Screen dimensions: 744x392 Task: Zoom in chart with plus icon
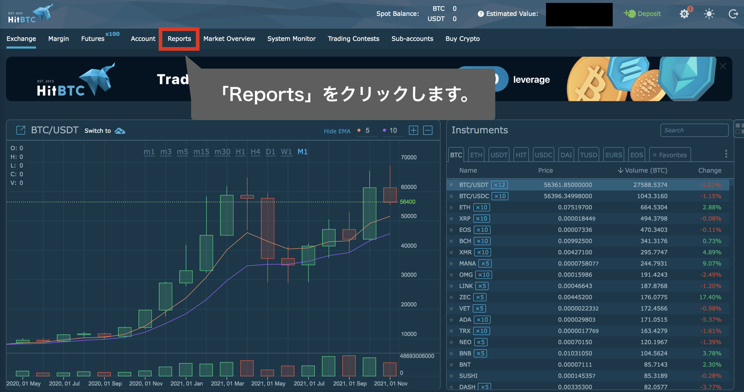click(x=413, y=130)
